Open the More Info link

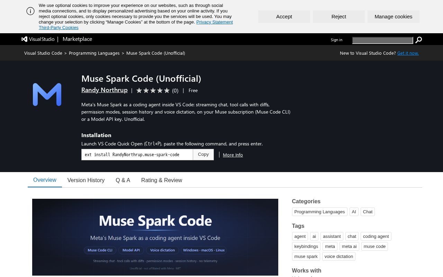233,155
